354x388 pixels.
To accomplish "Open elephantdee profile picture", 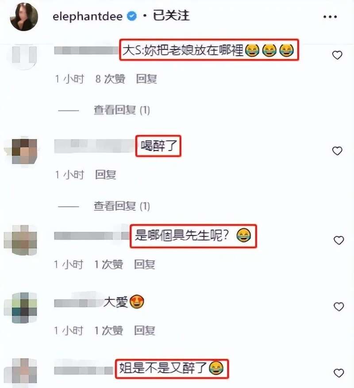I will click(x=24, y=17).
